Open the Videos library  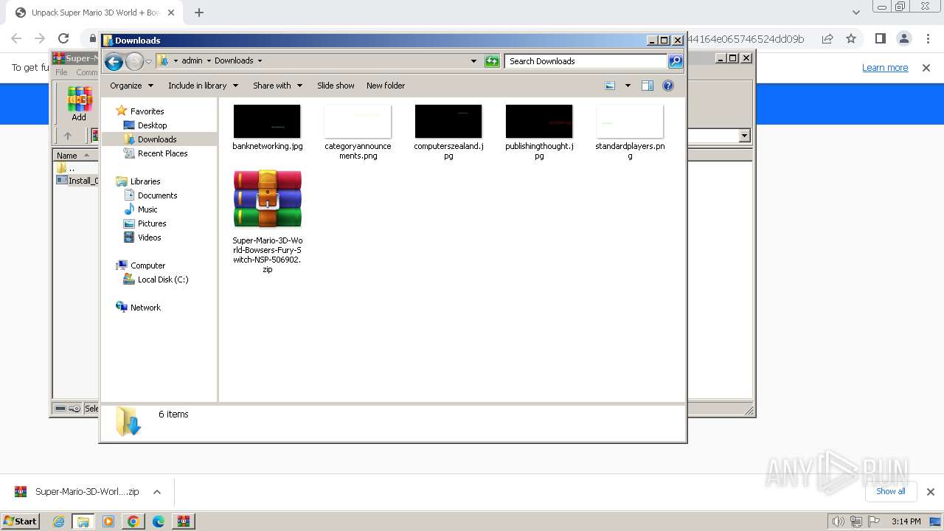tap(149, 237)
